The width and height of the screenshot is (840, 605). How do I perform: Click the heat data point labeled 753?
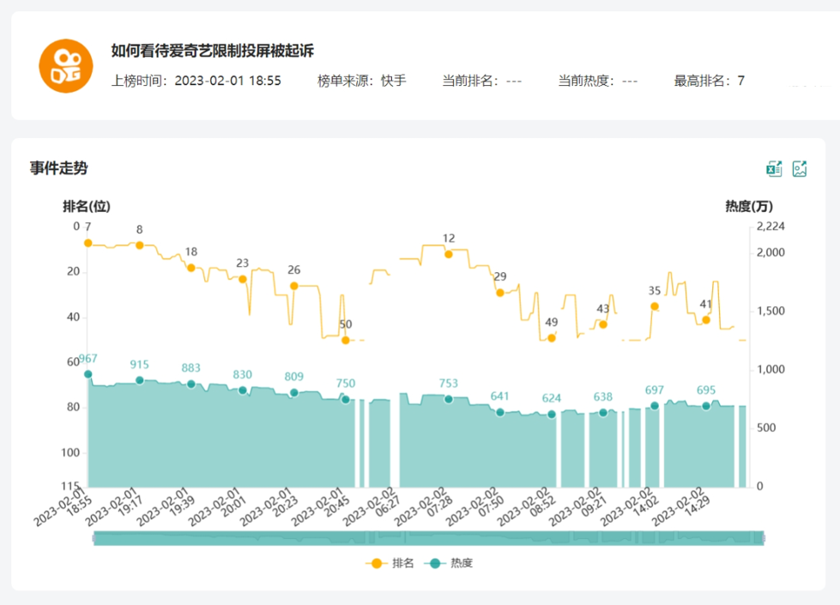[x=449, y=399]
